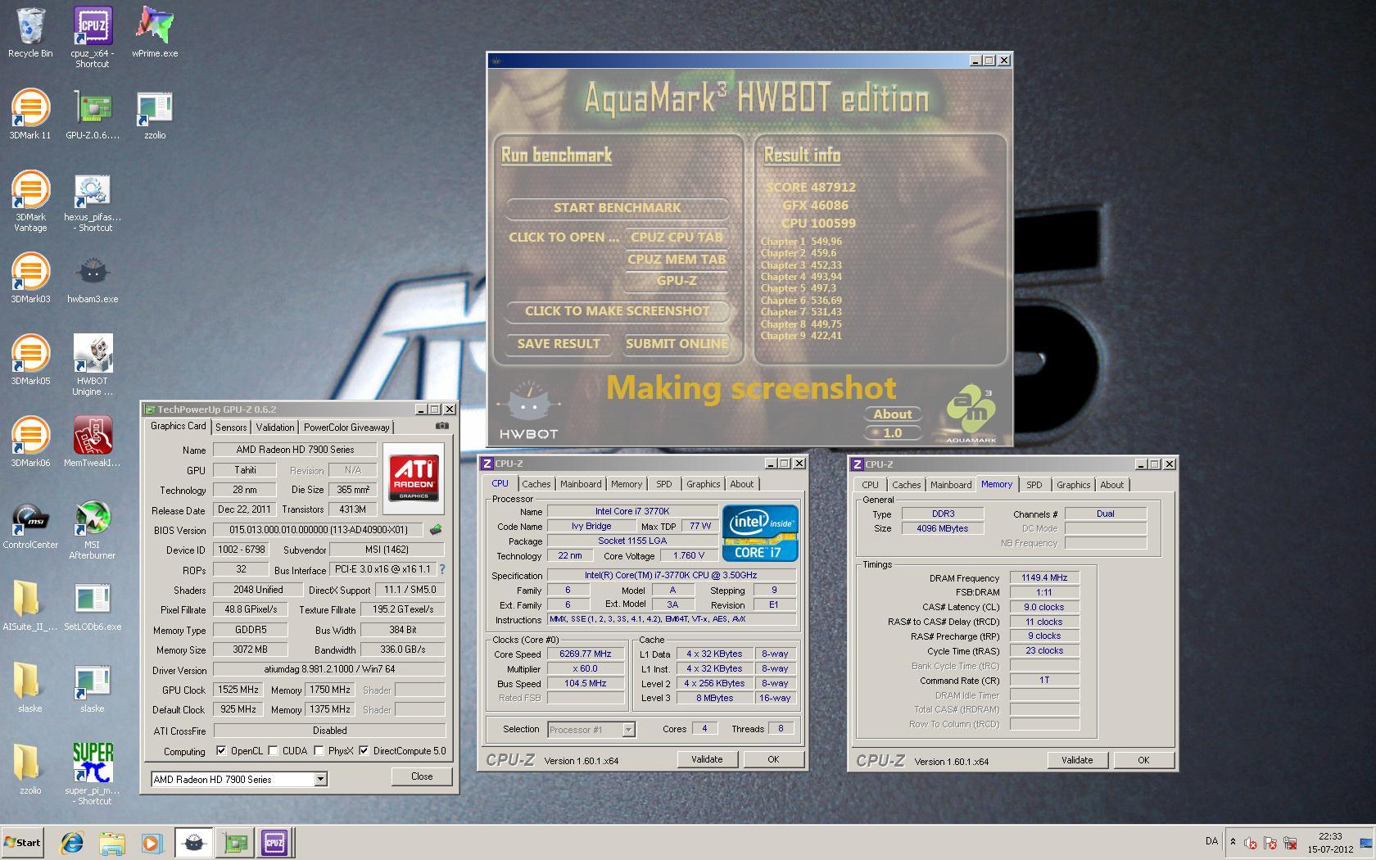Open 3DMark05 desktop shortcut

pos(30,360)
